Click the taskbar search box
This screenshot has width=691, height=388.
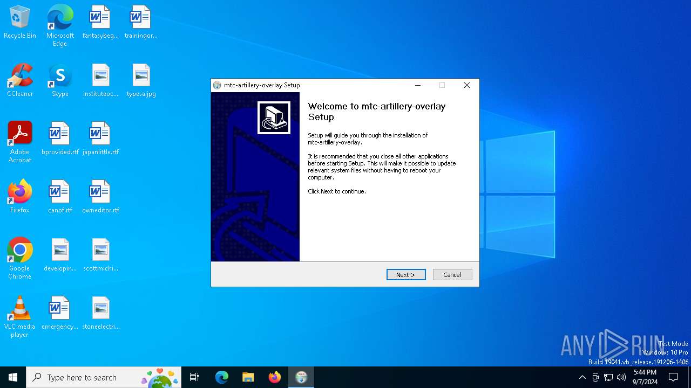(x=104, y=377)
